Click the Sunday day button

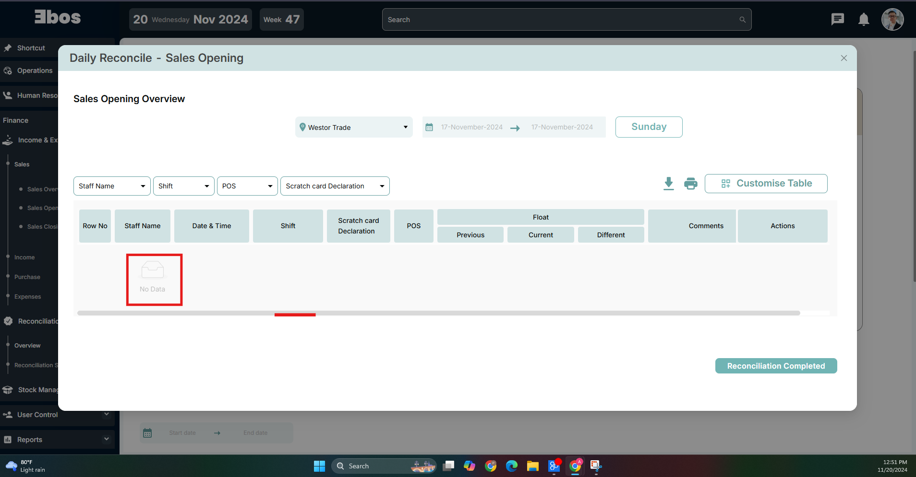649,127
